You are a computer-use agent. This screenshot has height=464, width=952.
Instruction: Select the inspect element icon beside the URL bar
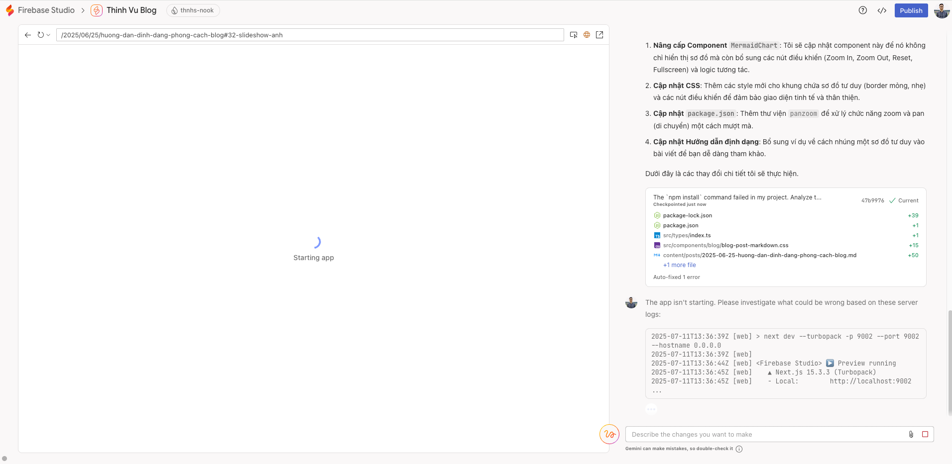(574, 35)
